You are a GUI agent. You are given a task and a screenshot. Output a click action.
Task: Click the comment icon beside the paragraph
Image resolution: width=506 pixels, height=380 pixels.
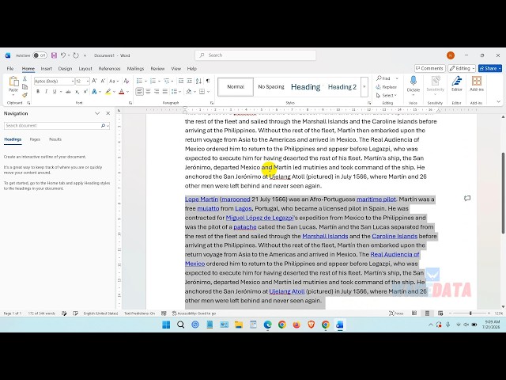pyautogui.click(x=467, y=198)
